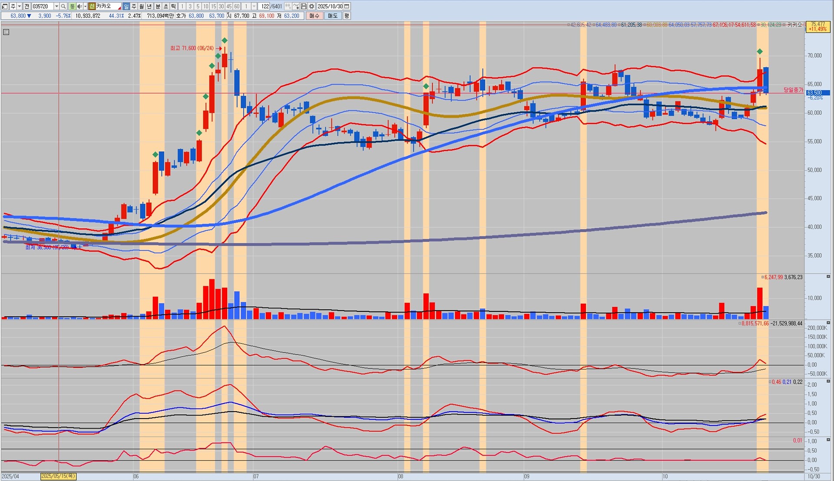This screenshot has width=834, height=481.
Task: Expand the dropdown next to speaker icon
Action: tap(85, 6)
